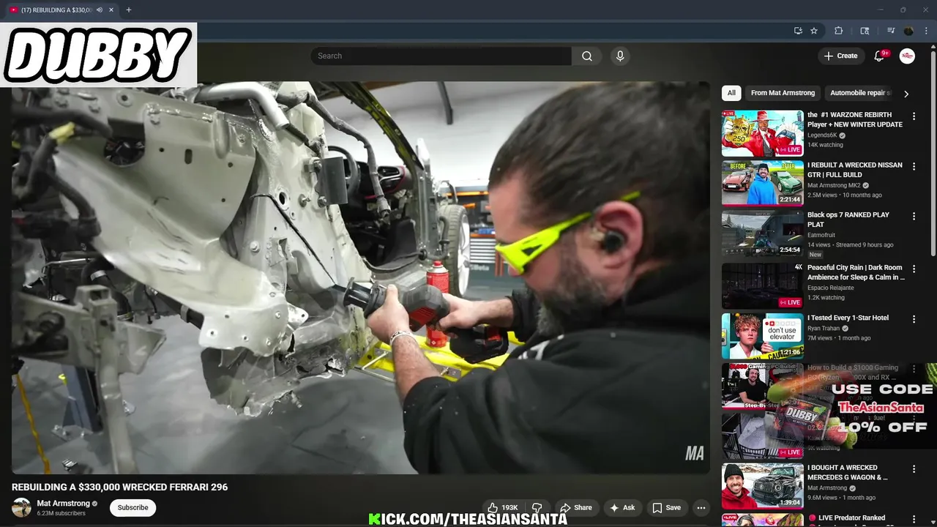937x527 pixels.
Task: Like the video with 193K thumbs up
Action: 503,508
